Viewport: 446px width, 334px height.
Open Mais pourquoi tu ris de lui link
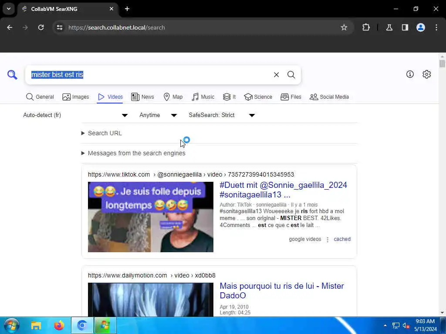coord(282,291)
